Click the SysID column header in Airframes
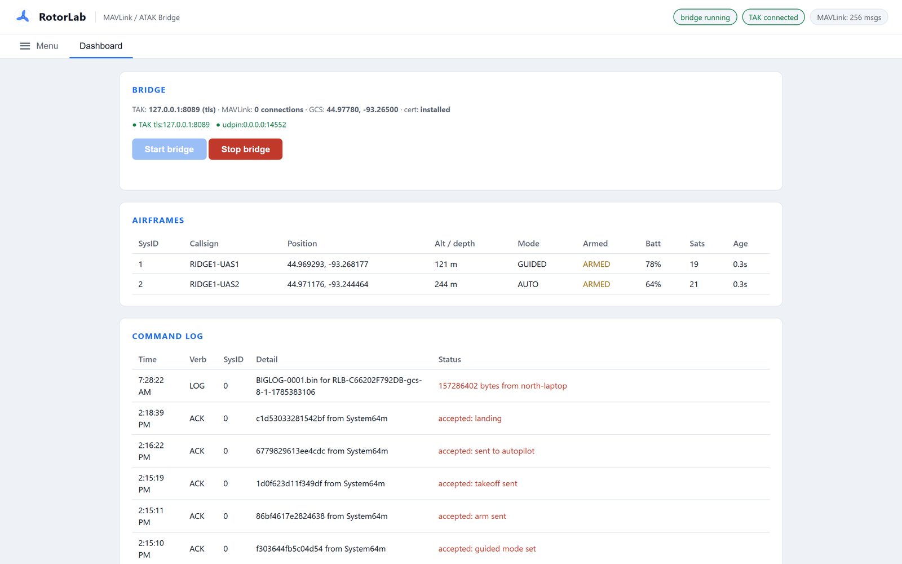 coord(148,244)
